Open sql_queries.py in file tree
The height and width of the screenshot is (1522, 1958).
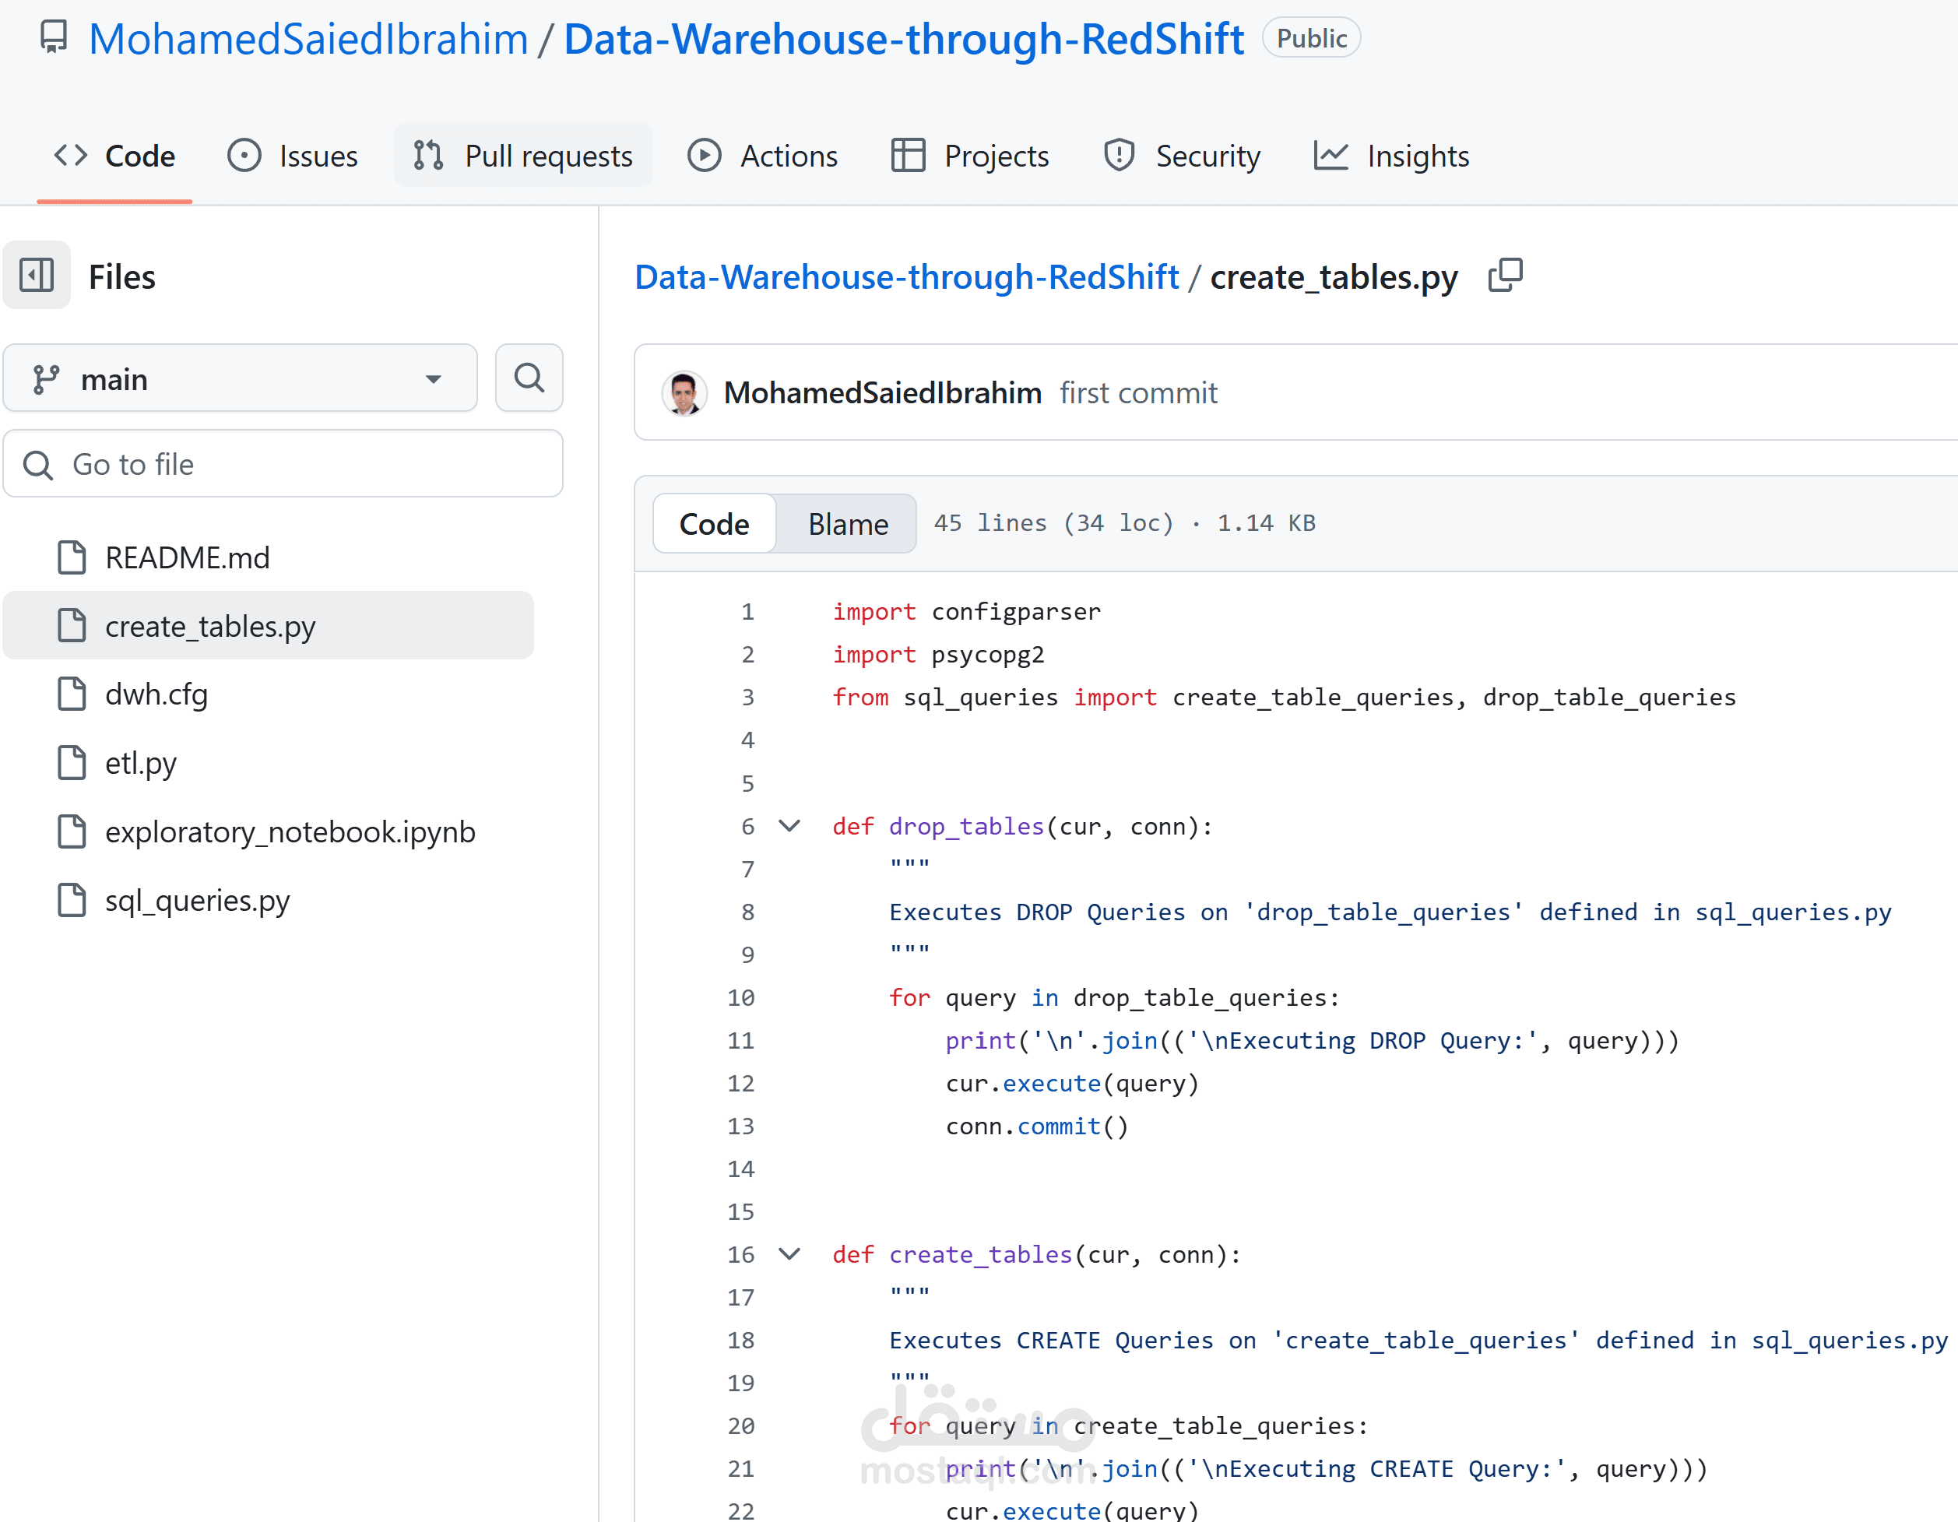pos(269,900)
